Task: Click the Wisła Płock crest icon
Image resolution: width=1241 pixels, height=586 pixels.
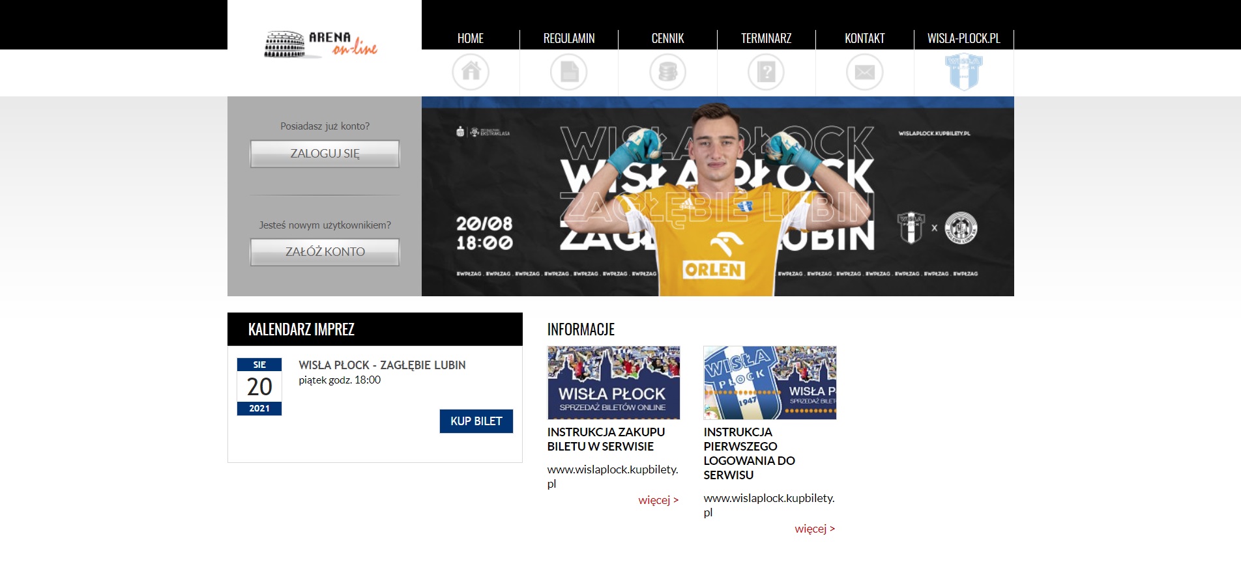Action: pyautogui.click(x=964, y=72)
